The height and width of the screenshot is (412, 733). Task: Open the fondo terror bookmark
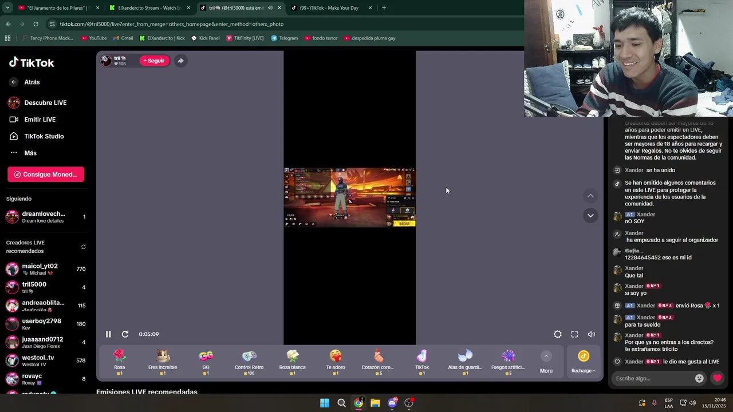321,38
